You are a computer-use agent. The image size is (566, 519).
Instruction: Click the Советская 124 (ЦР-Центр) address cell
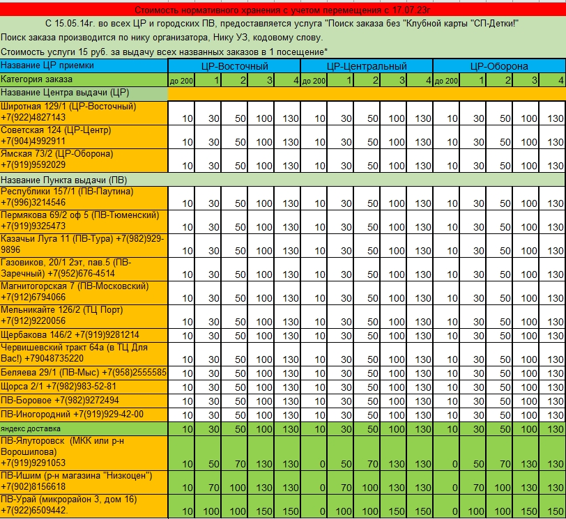[x=84, y=136]
